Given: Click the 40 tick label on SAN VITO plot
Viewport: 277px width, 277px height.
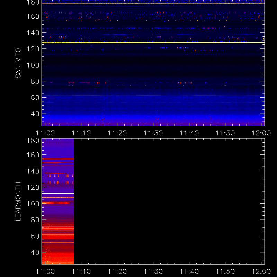Looking at the screenshot, I should point(35,114).
